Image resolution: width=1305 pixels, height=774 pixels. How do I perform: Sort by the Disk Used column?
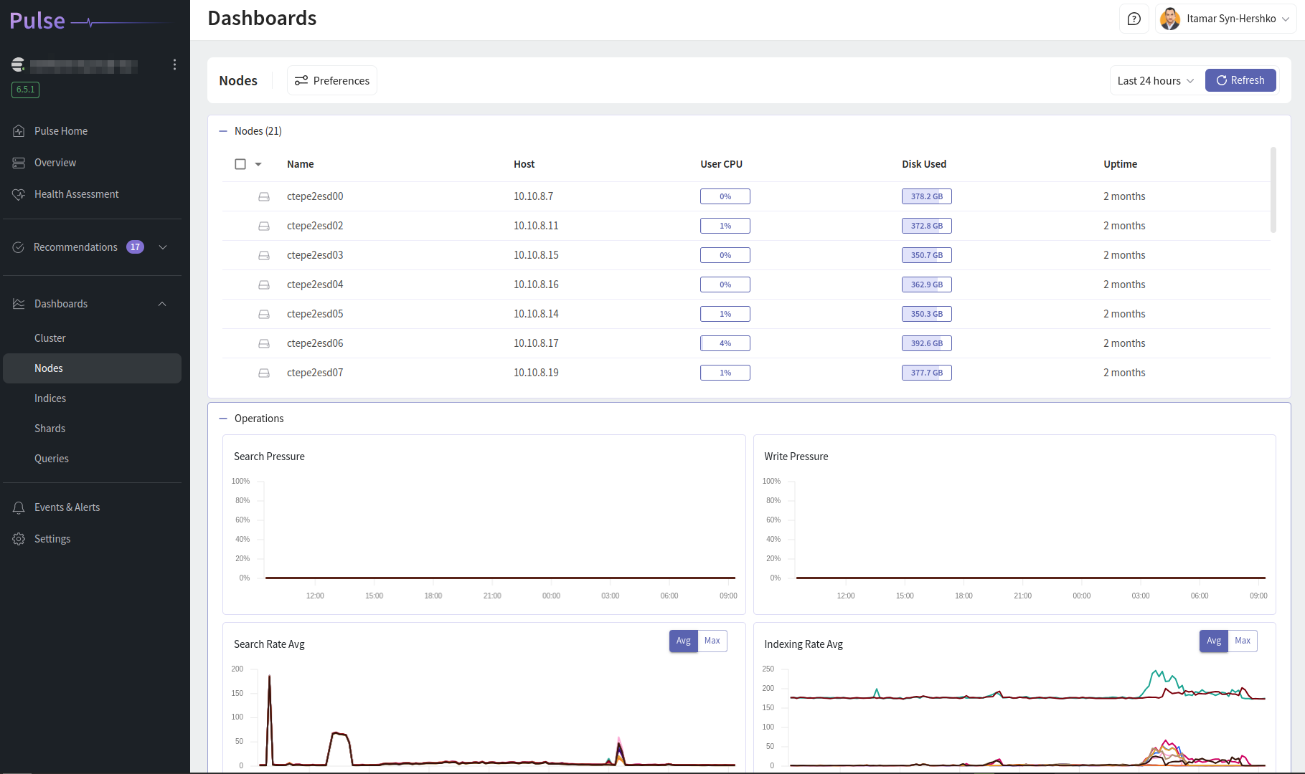pyautogui.click(x=924, y=164)
